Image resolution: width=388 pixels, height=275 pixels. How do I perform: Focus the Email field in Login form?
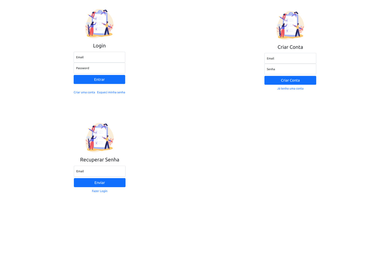[99, 57]
